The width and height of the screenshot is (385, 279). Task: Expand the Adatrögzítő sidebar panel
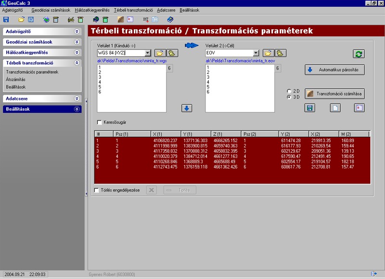77,31
